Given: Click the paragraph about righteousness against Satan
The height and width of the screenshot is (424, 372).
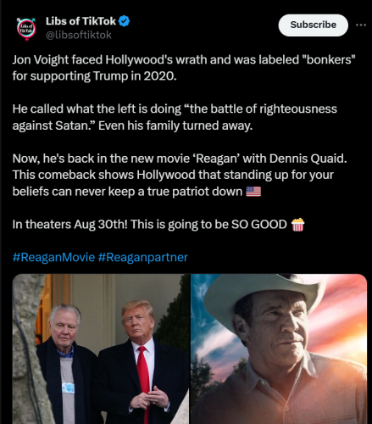Looking at the screenshot, I should pyautogui.click(x=175, y=117).
